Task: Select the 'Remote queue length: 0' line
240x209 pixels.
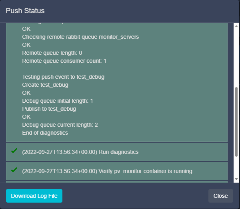Action: pos(52,53)
